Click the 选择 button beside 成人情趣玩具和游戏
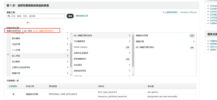 coord(192,48)
